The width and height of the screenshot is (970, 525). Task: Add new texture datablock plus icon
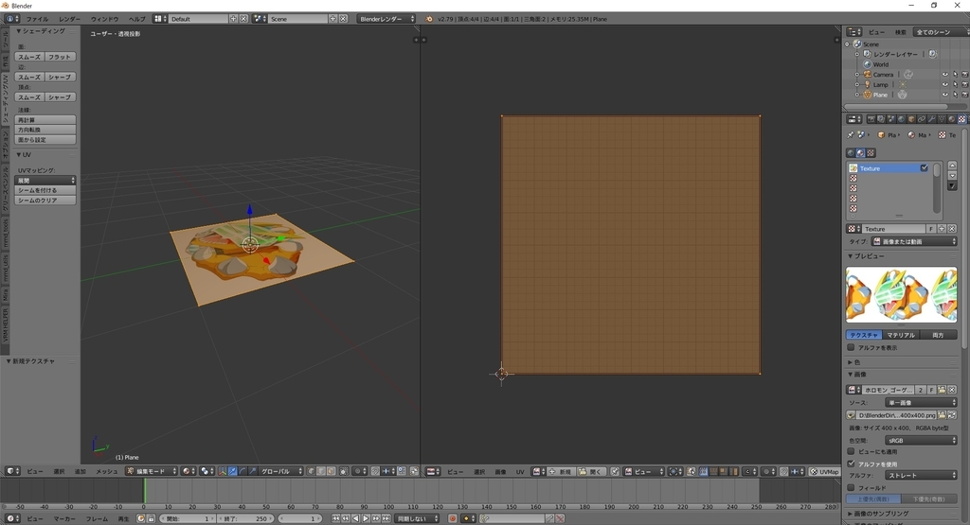942,229
